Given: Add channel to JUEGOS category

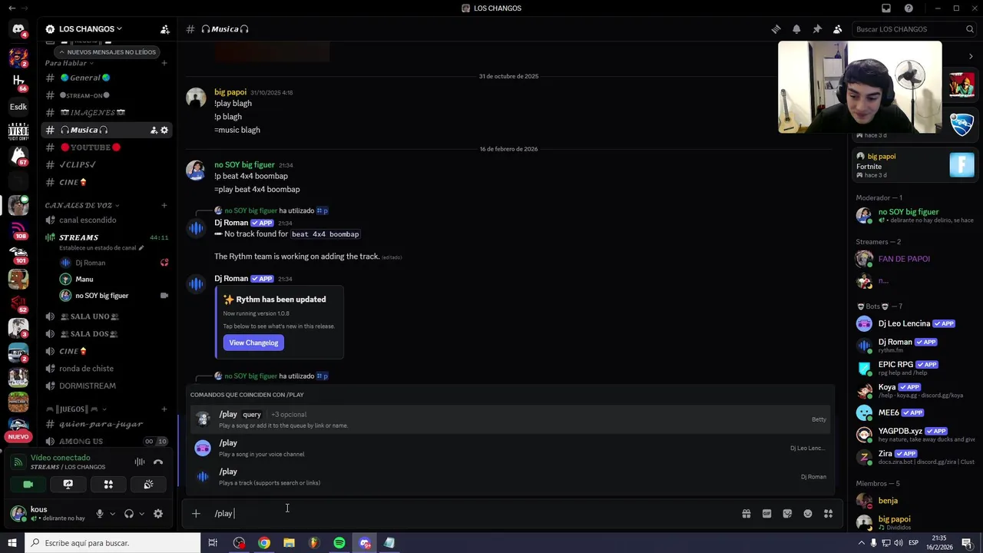Looking at the screenshot, I should tap(164, 409).
